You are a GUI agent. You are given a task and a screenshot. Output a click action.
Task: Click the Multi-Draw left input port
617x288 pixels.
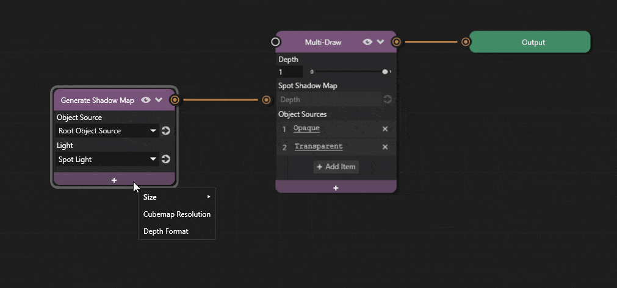tap(276, 42)
